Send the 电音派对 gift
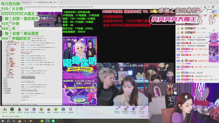 coord(133,110)
